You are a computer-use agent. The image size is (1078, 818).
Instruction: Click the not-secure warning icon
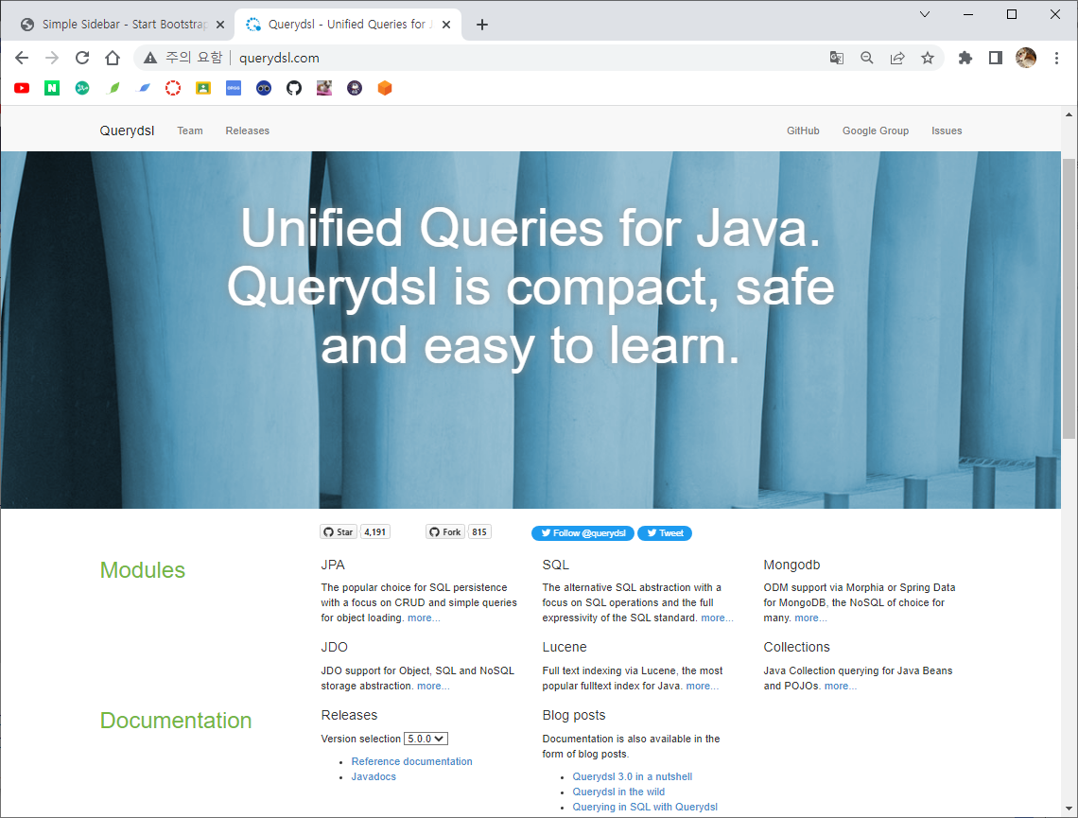tap(149, 58)
